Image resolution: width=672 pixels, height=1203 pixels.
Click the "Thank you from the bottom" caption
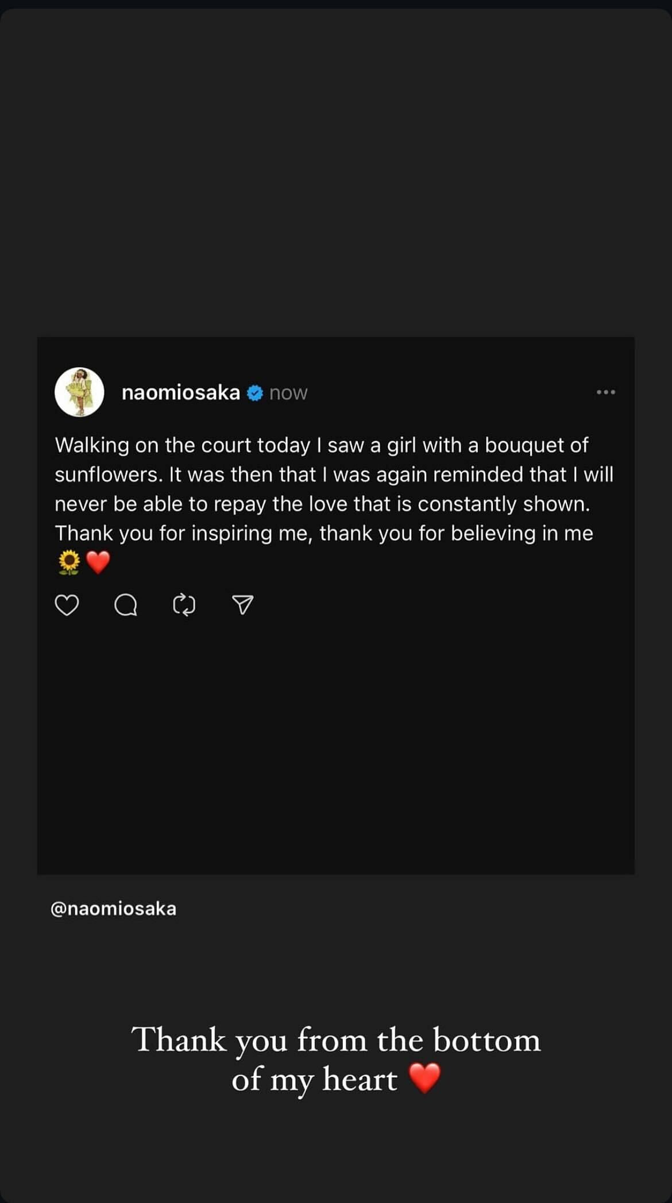336,1040
